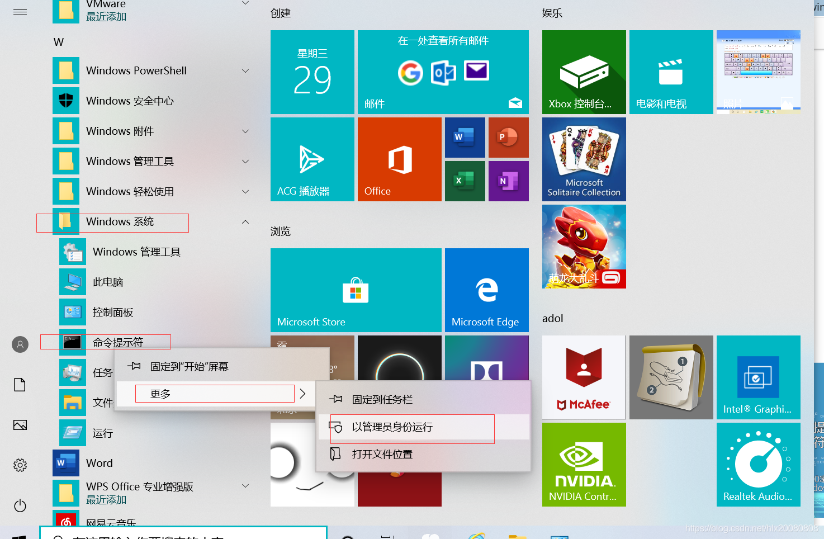Choose 固定到任务栏 in submenu
Screen dimensions: 824x539
[x=423, y=400]
